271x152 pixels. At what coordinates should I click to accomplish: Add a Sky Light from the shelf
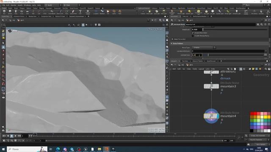tap(206, 12)
